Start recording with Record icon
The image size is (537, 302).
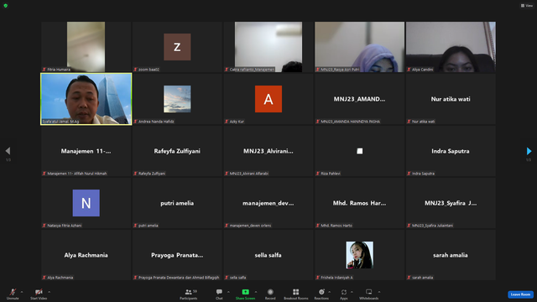point(270,292)
